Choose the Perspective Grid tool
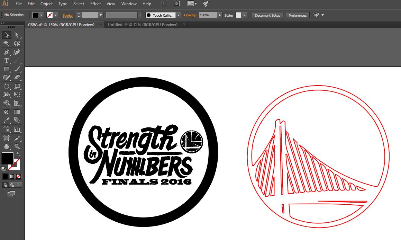 [17, 103]
